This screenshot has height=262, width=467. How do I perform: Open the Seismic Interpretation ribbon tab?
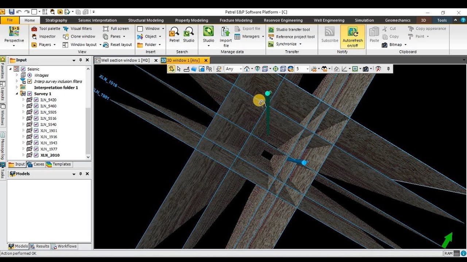[x=97, y=20]
